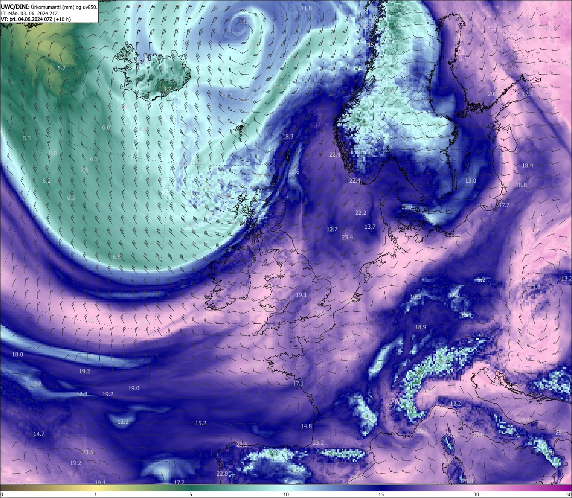Click the 11.9 value label near Denmark

click(407, 206)
